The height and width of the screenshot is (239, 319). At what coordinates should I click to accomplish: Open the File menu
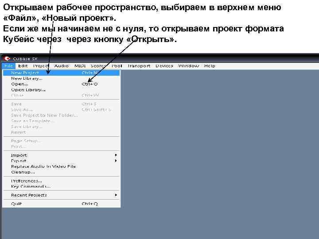click(x=8, y=66)
